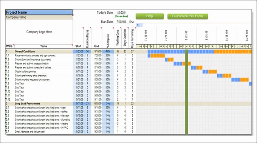Select 'Prepare and submit project schedule' task
Image resolution: width=257 pixels, height=143 pixels.
coord(32,64)
